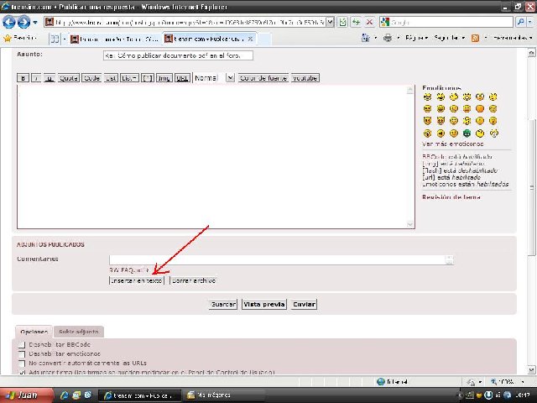Image resolution: width=537 pixels, height=403 pixels.
Task: Open the Color de fuente picker
Action: point(263,78)
